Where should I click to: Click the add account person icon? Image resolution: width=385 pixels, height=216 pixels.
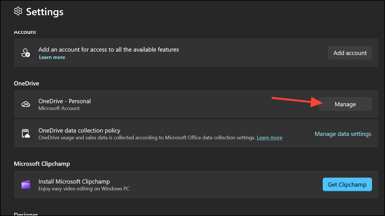pyautogui.click(x=26, y=53)
